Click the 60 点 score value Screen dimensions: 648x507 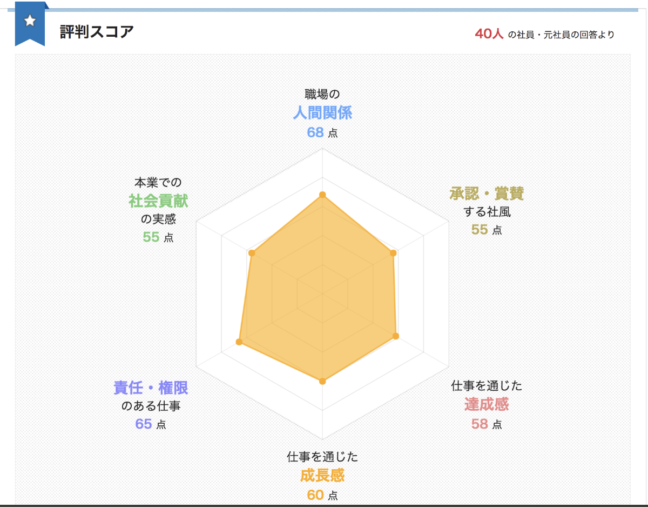(322, 495)
